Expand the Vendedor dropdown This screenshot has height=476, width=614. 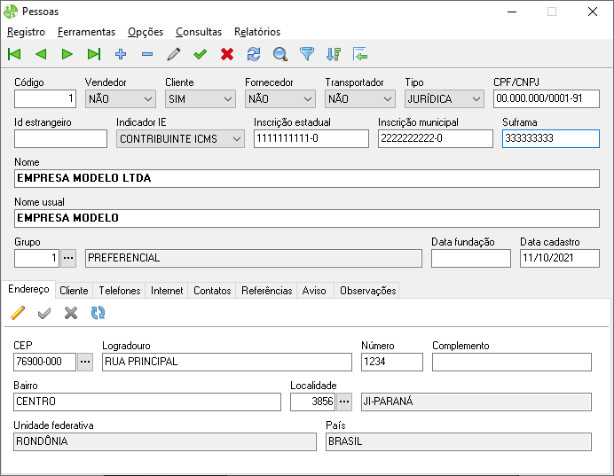(x=146, y=99)
